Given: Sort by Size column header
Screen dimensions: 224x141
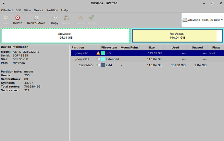Looking at the screenshot, I should pos(151,47).
